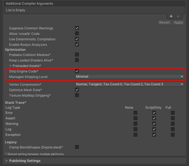Enable Allow 'unsafe' Code checkbox
The image size is (189, 166).
point(77,33)
